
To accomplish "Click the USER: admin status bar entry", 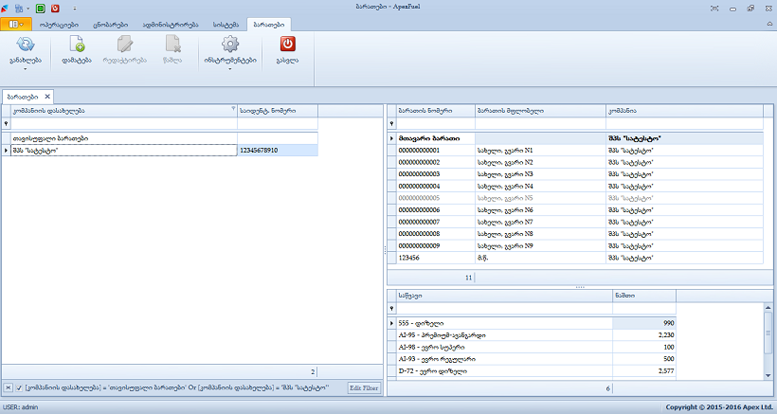I will 20,407.
